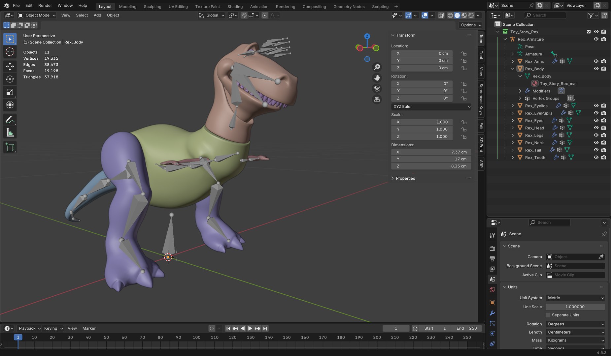Image resolution: width=611 pixels, height=356 pixels.
Task: Expand Rex_Legs in outliner
Action: click(x=513, y=135)
